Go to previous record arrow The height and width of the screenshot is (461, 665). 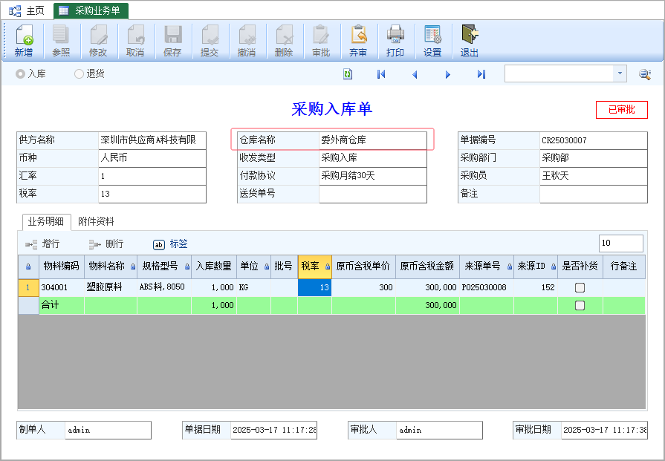tap(415, 74)
